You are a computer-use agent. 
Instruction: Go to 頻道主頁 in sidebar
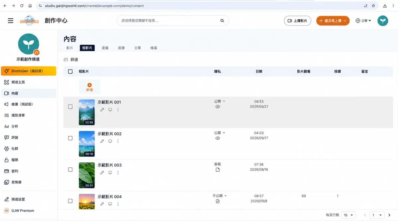point(29,82)
